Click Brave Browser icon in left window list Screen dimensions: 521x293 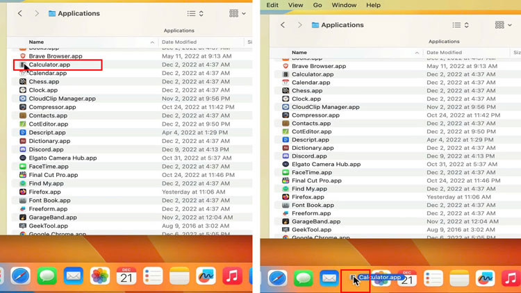coord(23,56)
